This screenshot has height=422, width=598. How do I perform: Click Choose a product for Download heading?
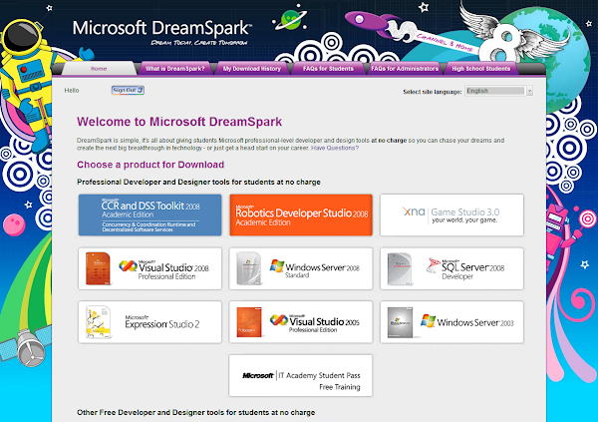(x=150, y=165)
